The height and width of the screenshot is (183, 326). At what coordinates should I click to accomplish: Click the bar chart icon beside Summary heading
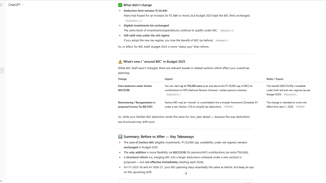(120, 137)
